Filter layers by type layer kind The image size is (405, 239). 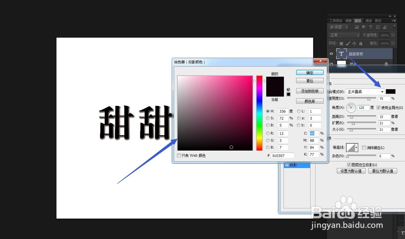click(371, 27)
